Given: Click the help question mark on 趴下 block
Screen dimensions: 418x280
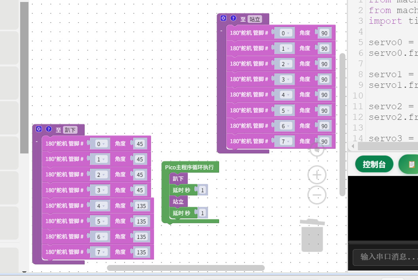Looking at the screenshot, I should pyautogui.click(x=49, y=129).
